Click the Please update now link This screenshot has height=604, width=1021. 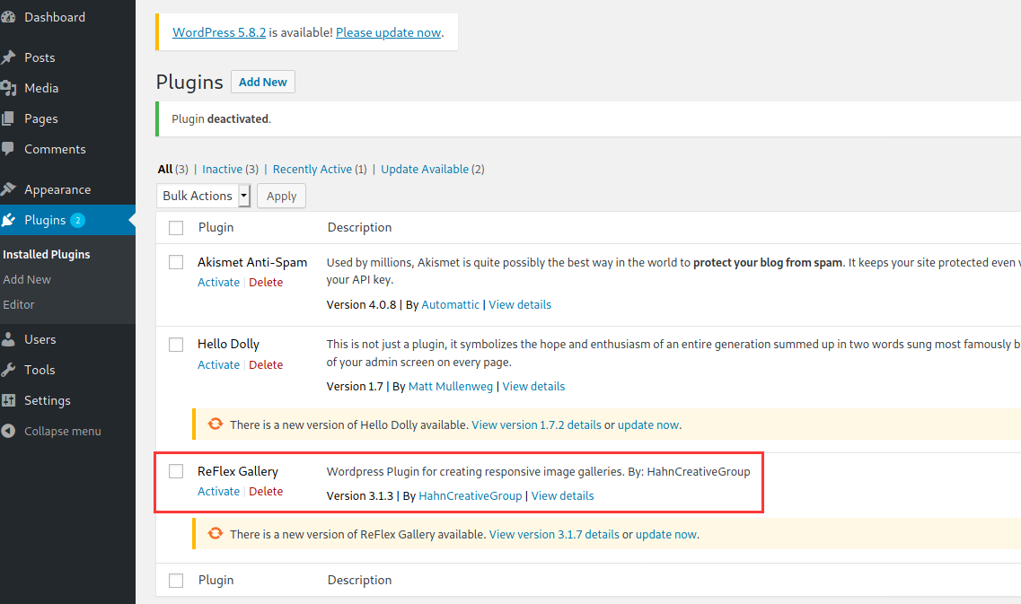387,31
